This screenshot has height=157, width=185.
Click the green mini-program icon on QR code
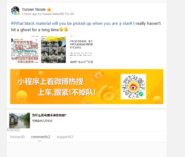(141, 94)
